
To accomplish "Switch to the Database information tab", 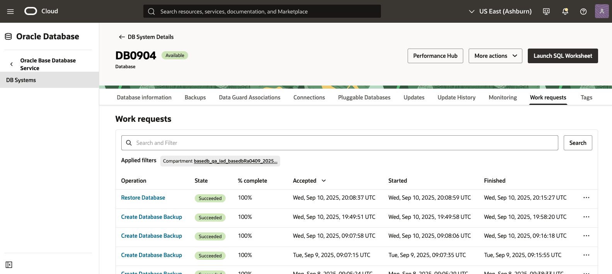I will 144,97.
